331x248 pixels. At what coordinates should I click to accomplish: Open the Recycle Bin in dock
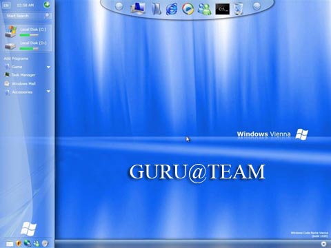click(239, 9)
